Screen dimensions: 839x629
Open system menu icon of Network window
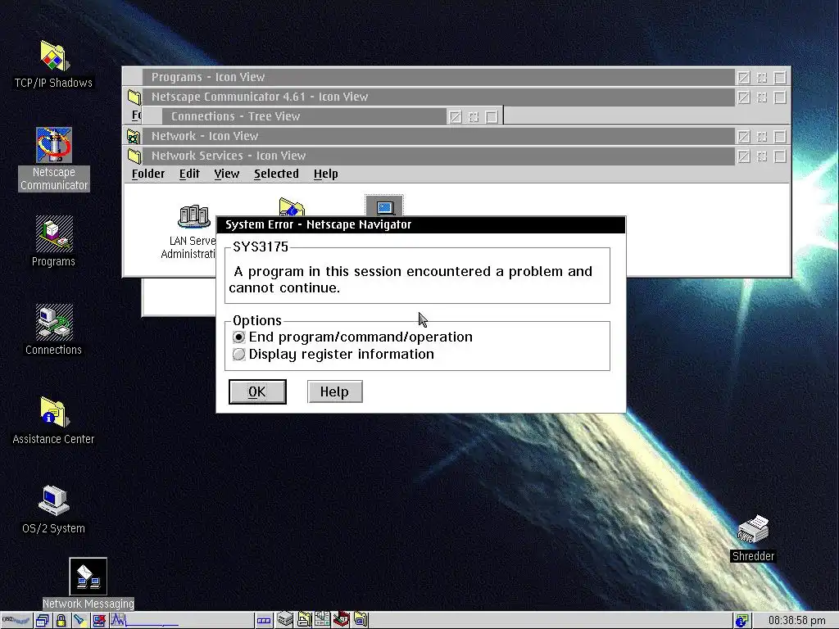coord(134,137)
